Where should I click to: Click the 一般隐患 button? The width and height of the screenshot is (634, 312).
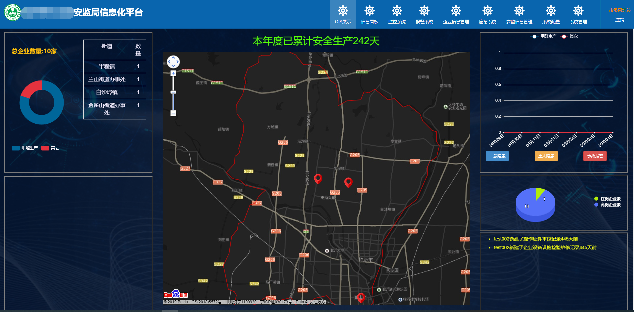497,156
